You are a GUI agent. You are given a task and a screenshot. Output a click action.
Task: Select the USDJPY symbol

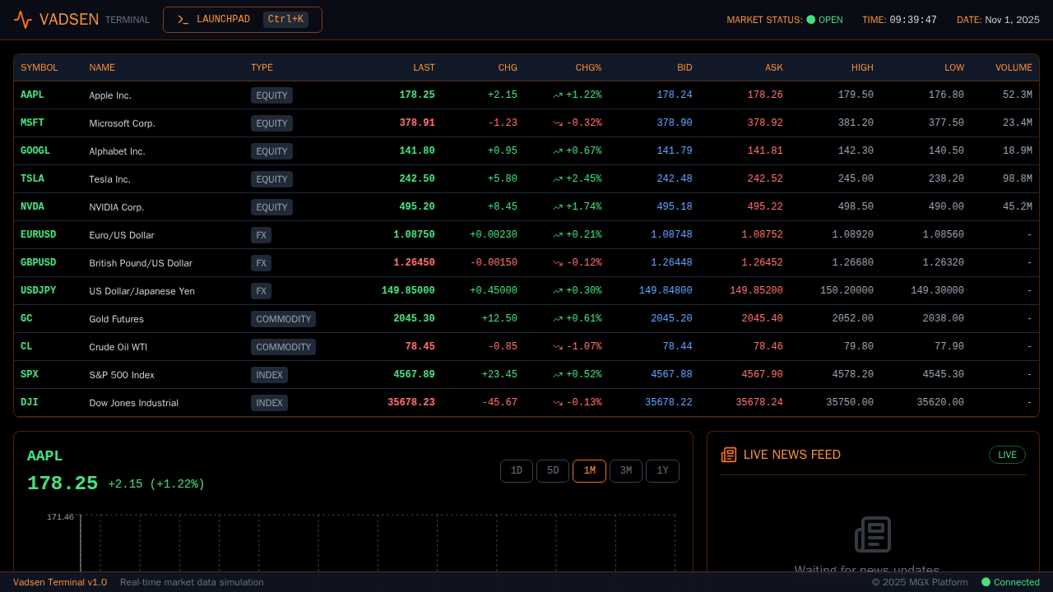pos(39,290)
